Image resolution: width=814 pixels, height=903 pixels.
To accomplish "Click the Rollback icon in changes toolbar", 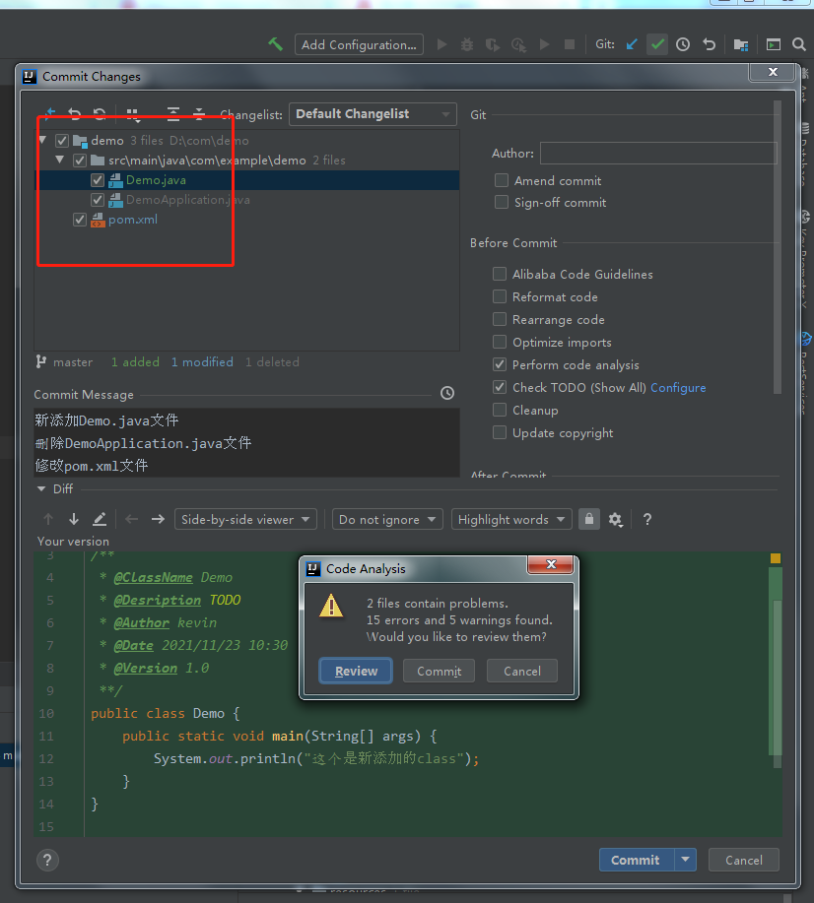I will pyautogui.click(x=74, y=113).
